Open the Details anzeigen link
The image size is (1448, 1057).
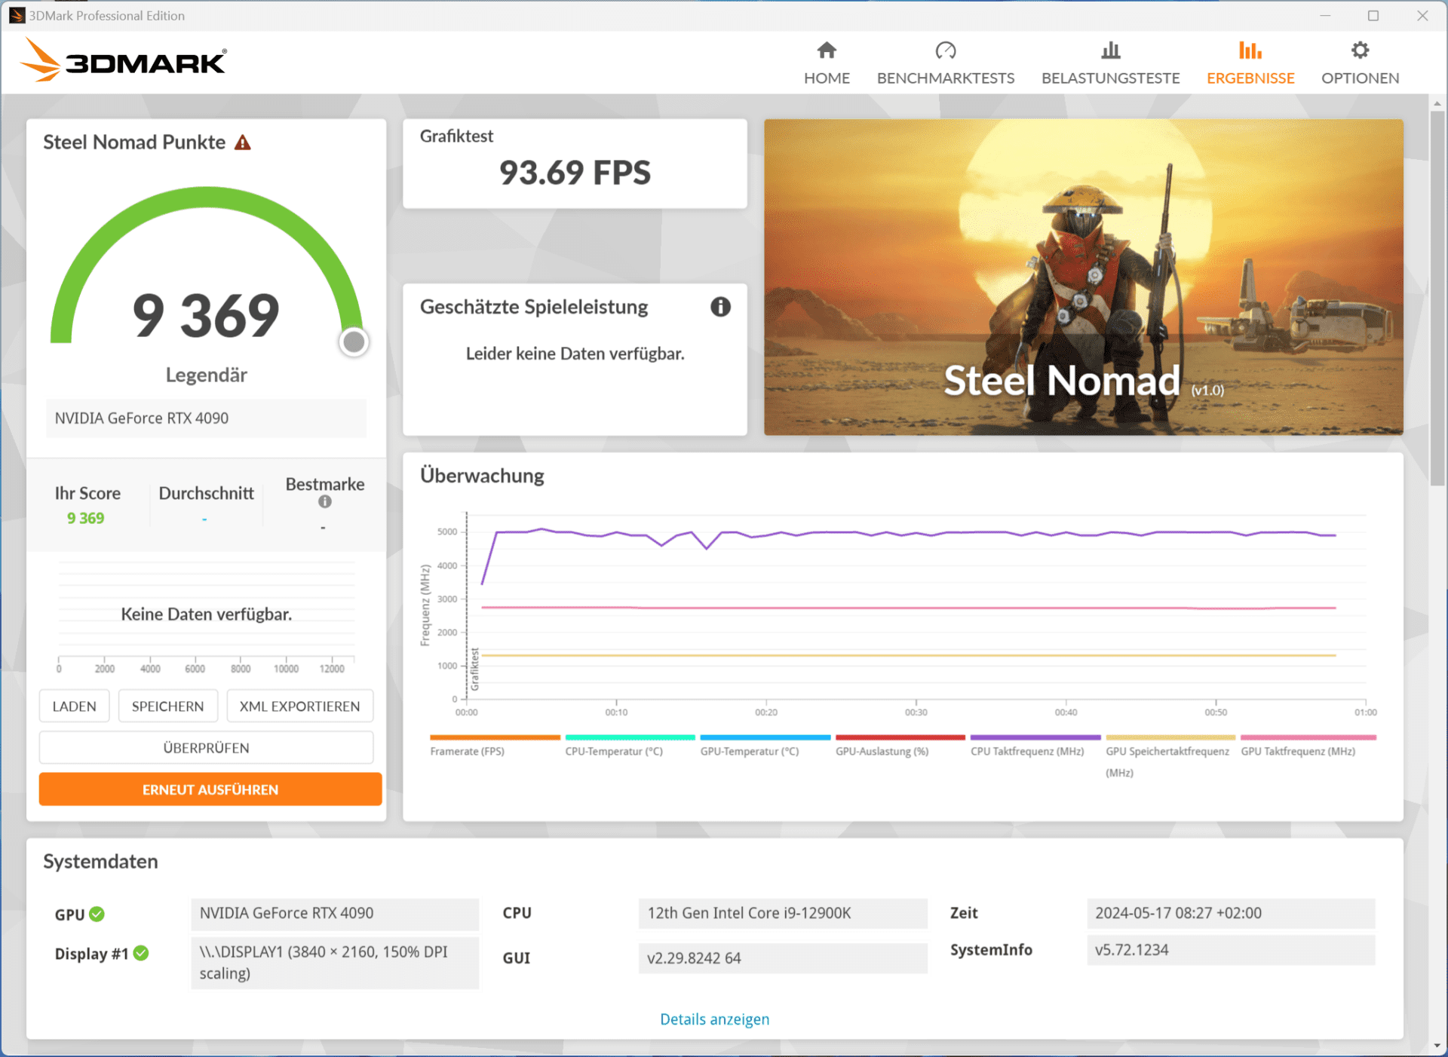(714, 1019)
